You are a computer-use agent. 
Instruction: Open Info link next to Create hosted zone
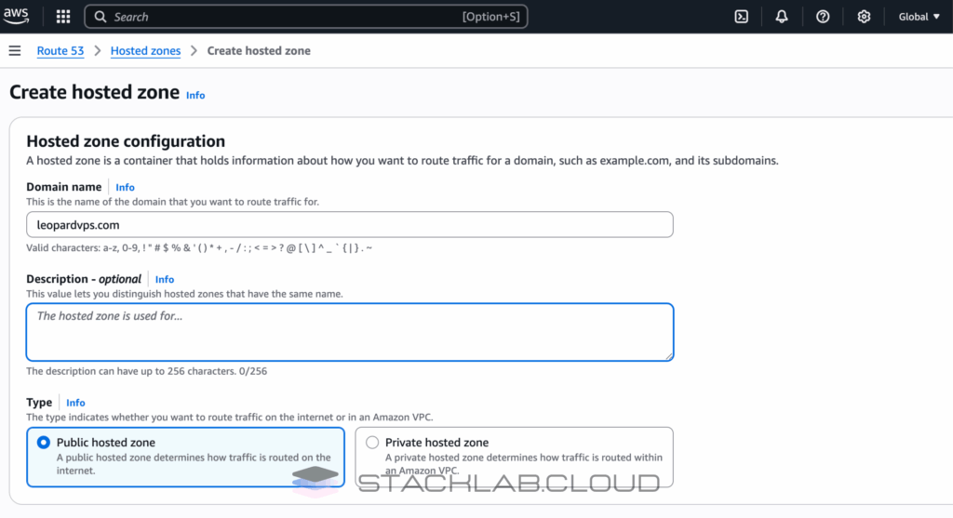[x=195, y=96]
